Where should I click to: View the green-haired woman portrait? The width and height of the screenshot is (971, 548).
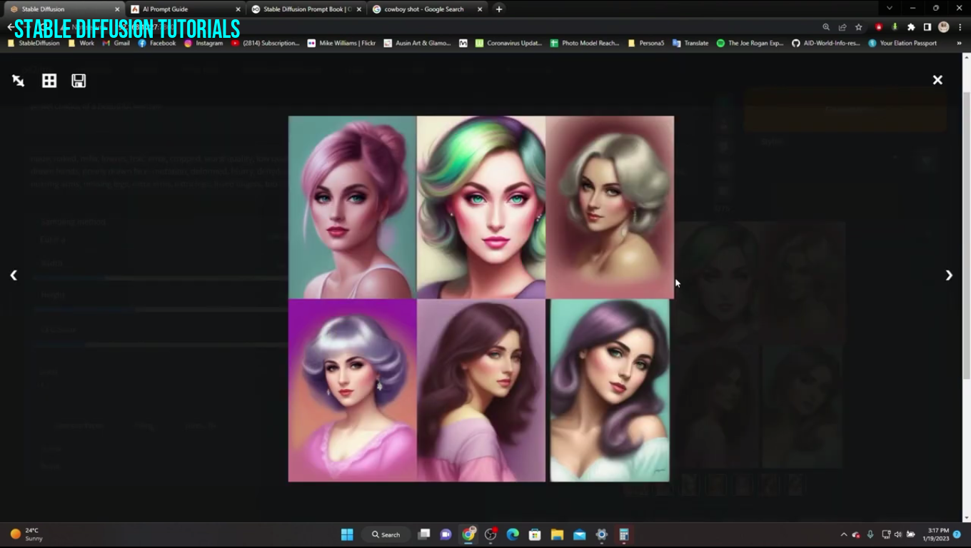click(x=481, y=207)
